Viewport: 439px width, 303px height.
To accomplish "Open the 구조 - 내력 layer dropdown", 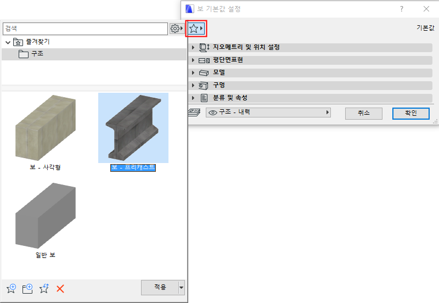I will [268, 113].
